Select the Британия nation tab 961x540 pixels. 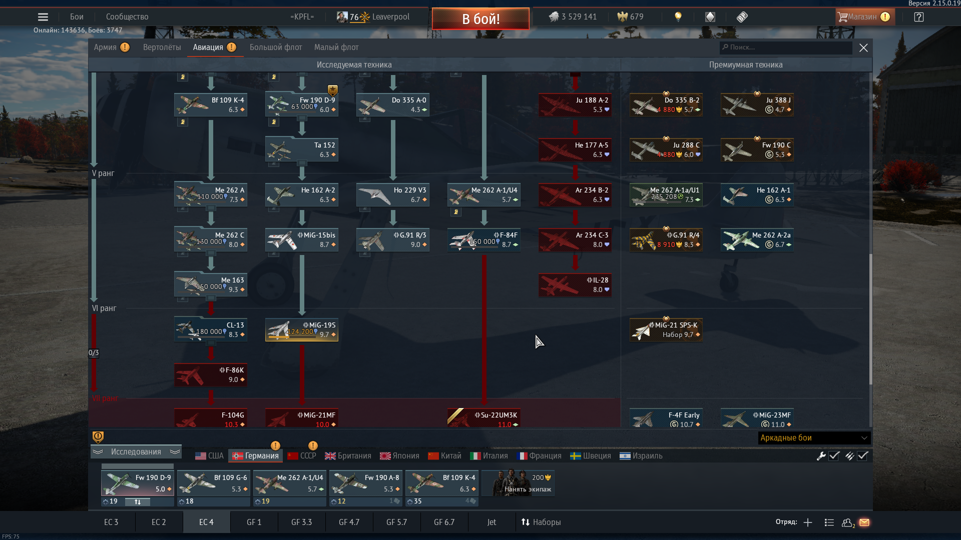(x=348, y=456)
